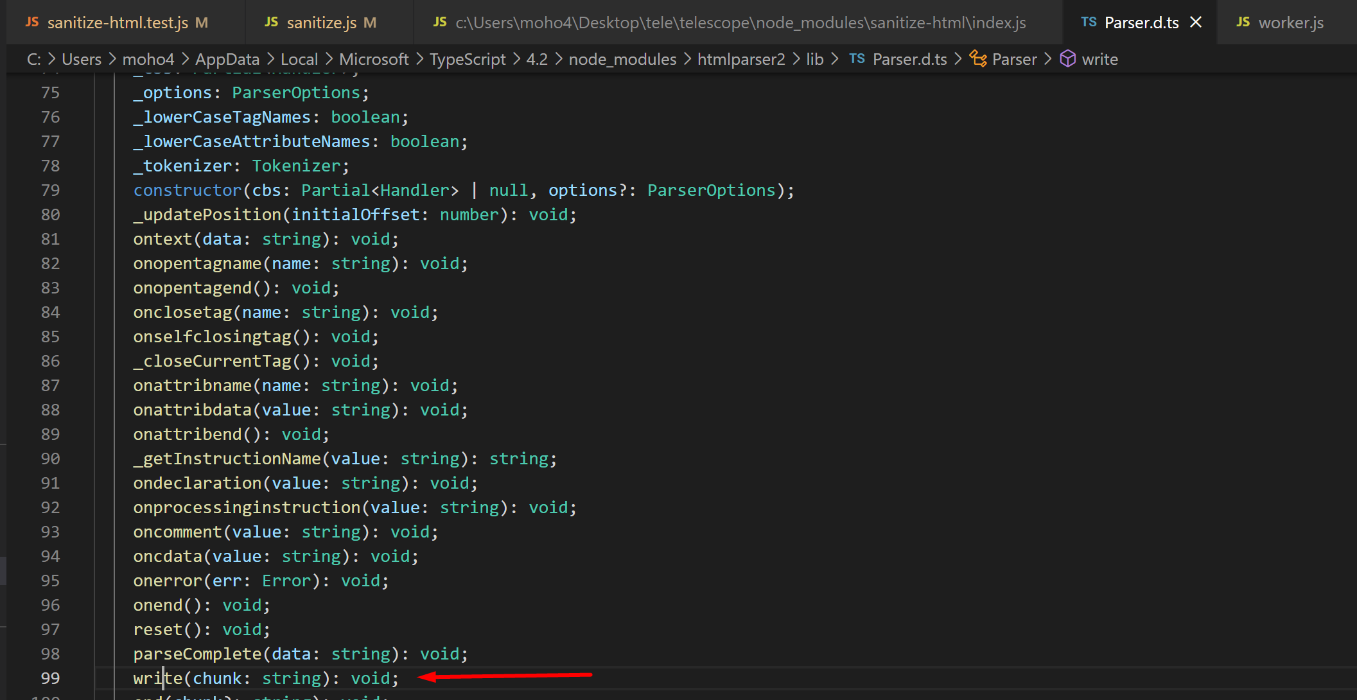Click the orange Parser class symbol icon in breadcrumb
1357x700 pixels.
(x=979, y=58)
